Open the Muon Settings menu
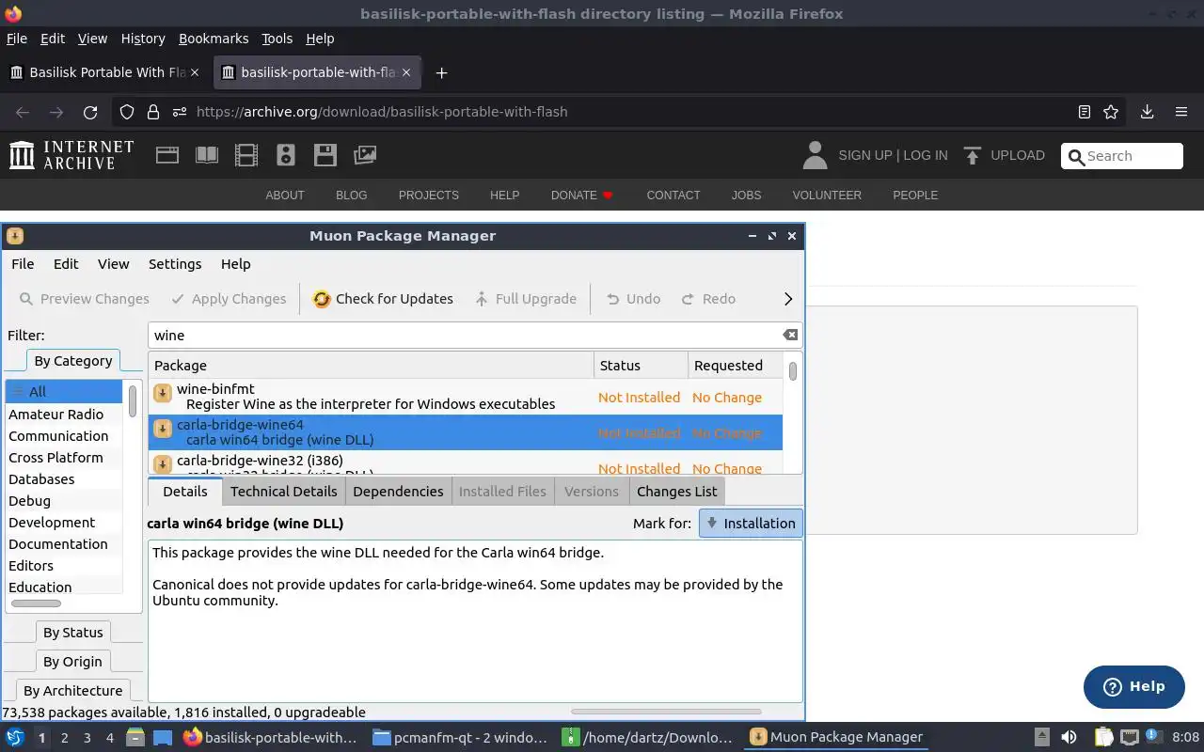The width and height of the screenshot is (1204, 752). click(x=175, y=264)
